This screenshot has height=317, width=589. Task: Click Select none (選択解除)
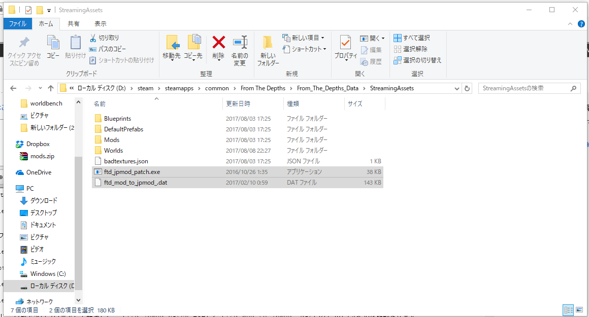tap(411, 49)
